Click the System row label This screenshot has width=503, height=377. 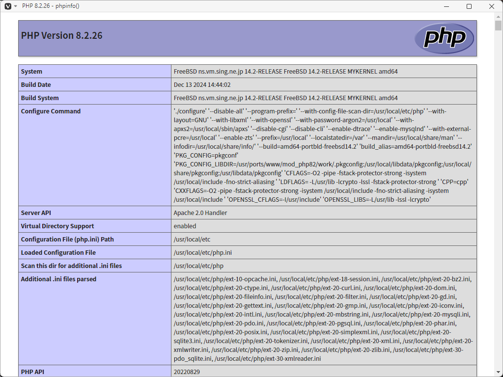pos(31,72)
